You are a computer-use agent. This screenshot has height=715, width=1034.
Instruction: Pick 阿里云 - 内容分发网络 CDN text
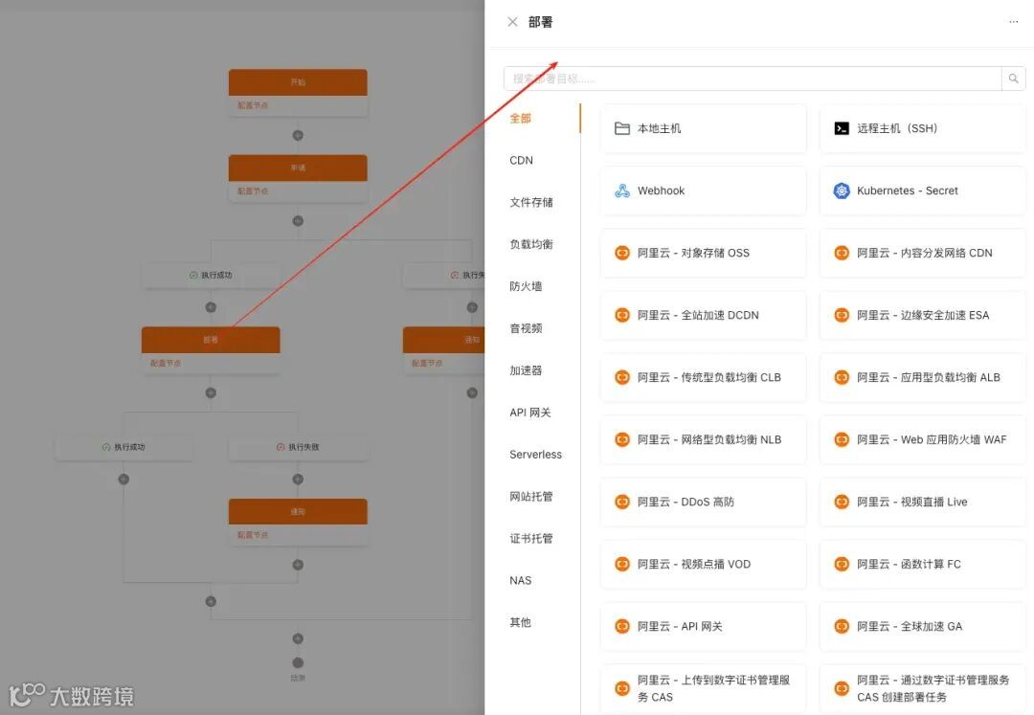click(925, 253)
